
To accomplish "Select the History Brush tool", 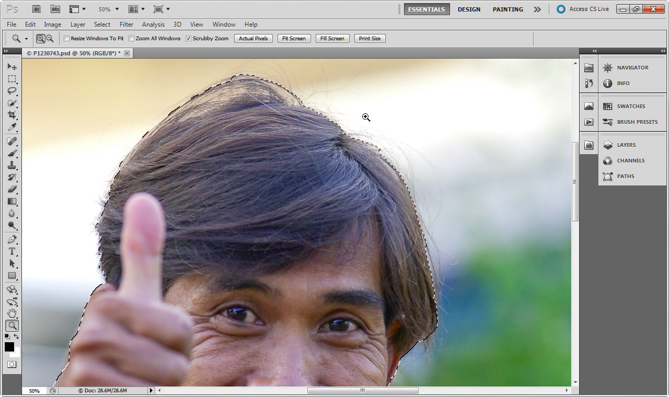I will (x=12, y=177).
